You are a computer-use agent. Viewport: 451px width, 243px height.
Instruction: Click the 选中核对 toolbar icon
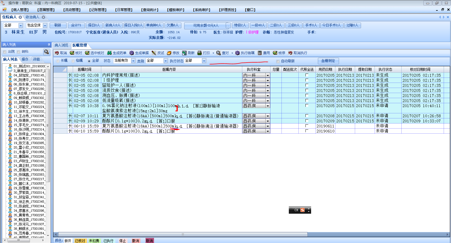[x=87, y=53]
